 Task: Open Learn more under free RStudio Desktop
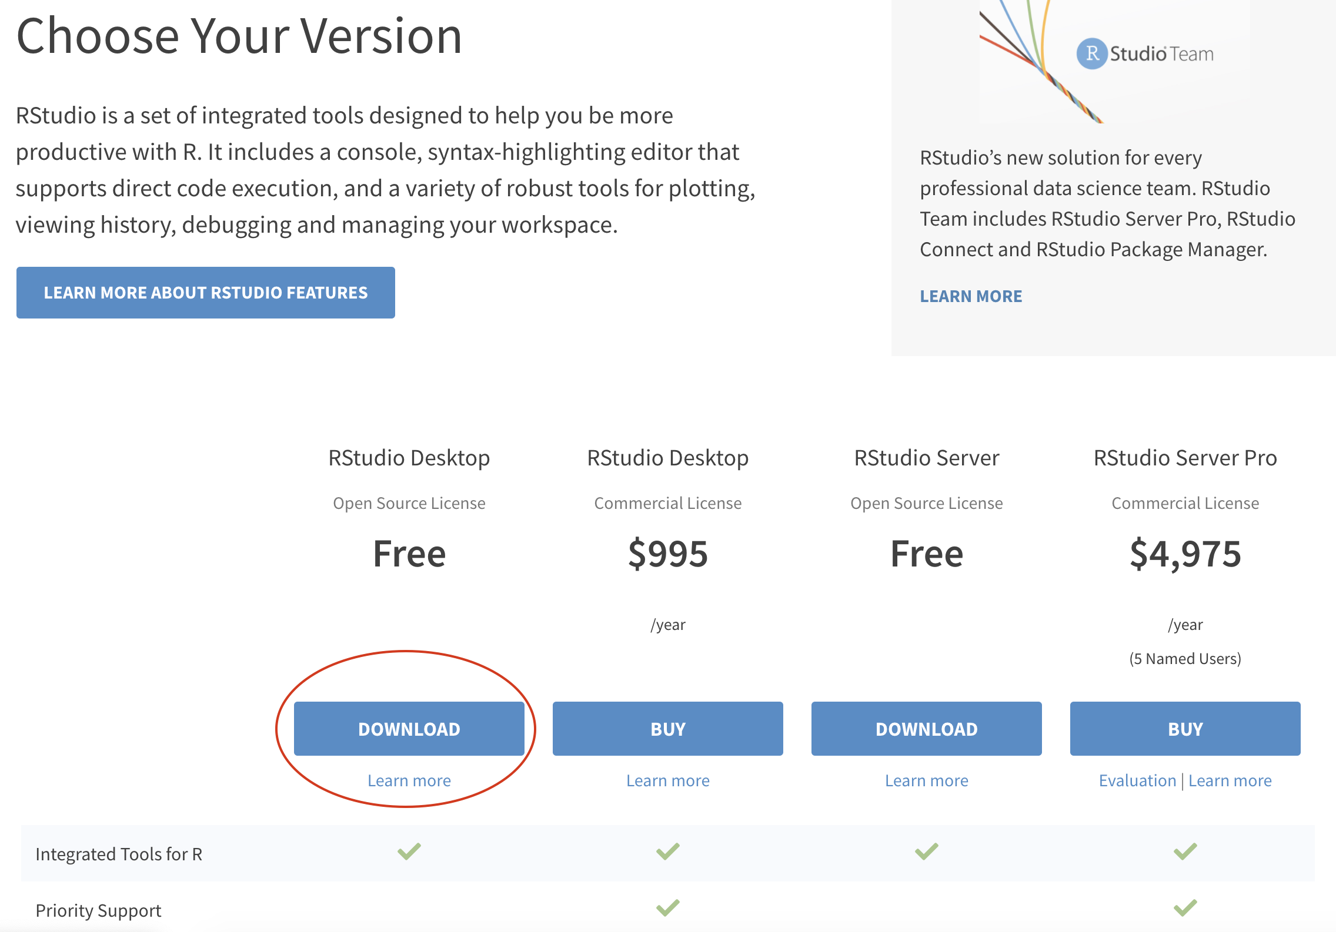[x=409, y=780]
